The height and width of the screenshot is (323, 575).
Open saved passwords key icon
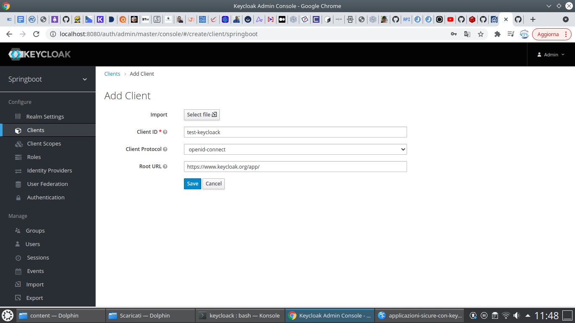click(x=454, y=34)
